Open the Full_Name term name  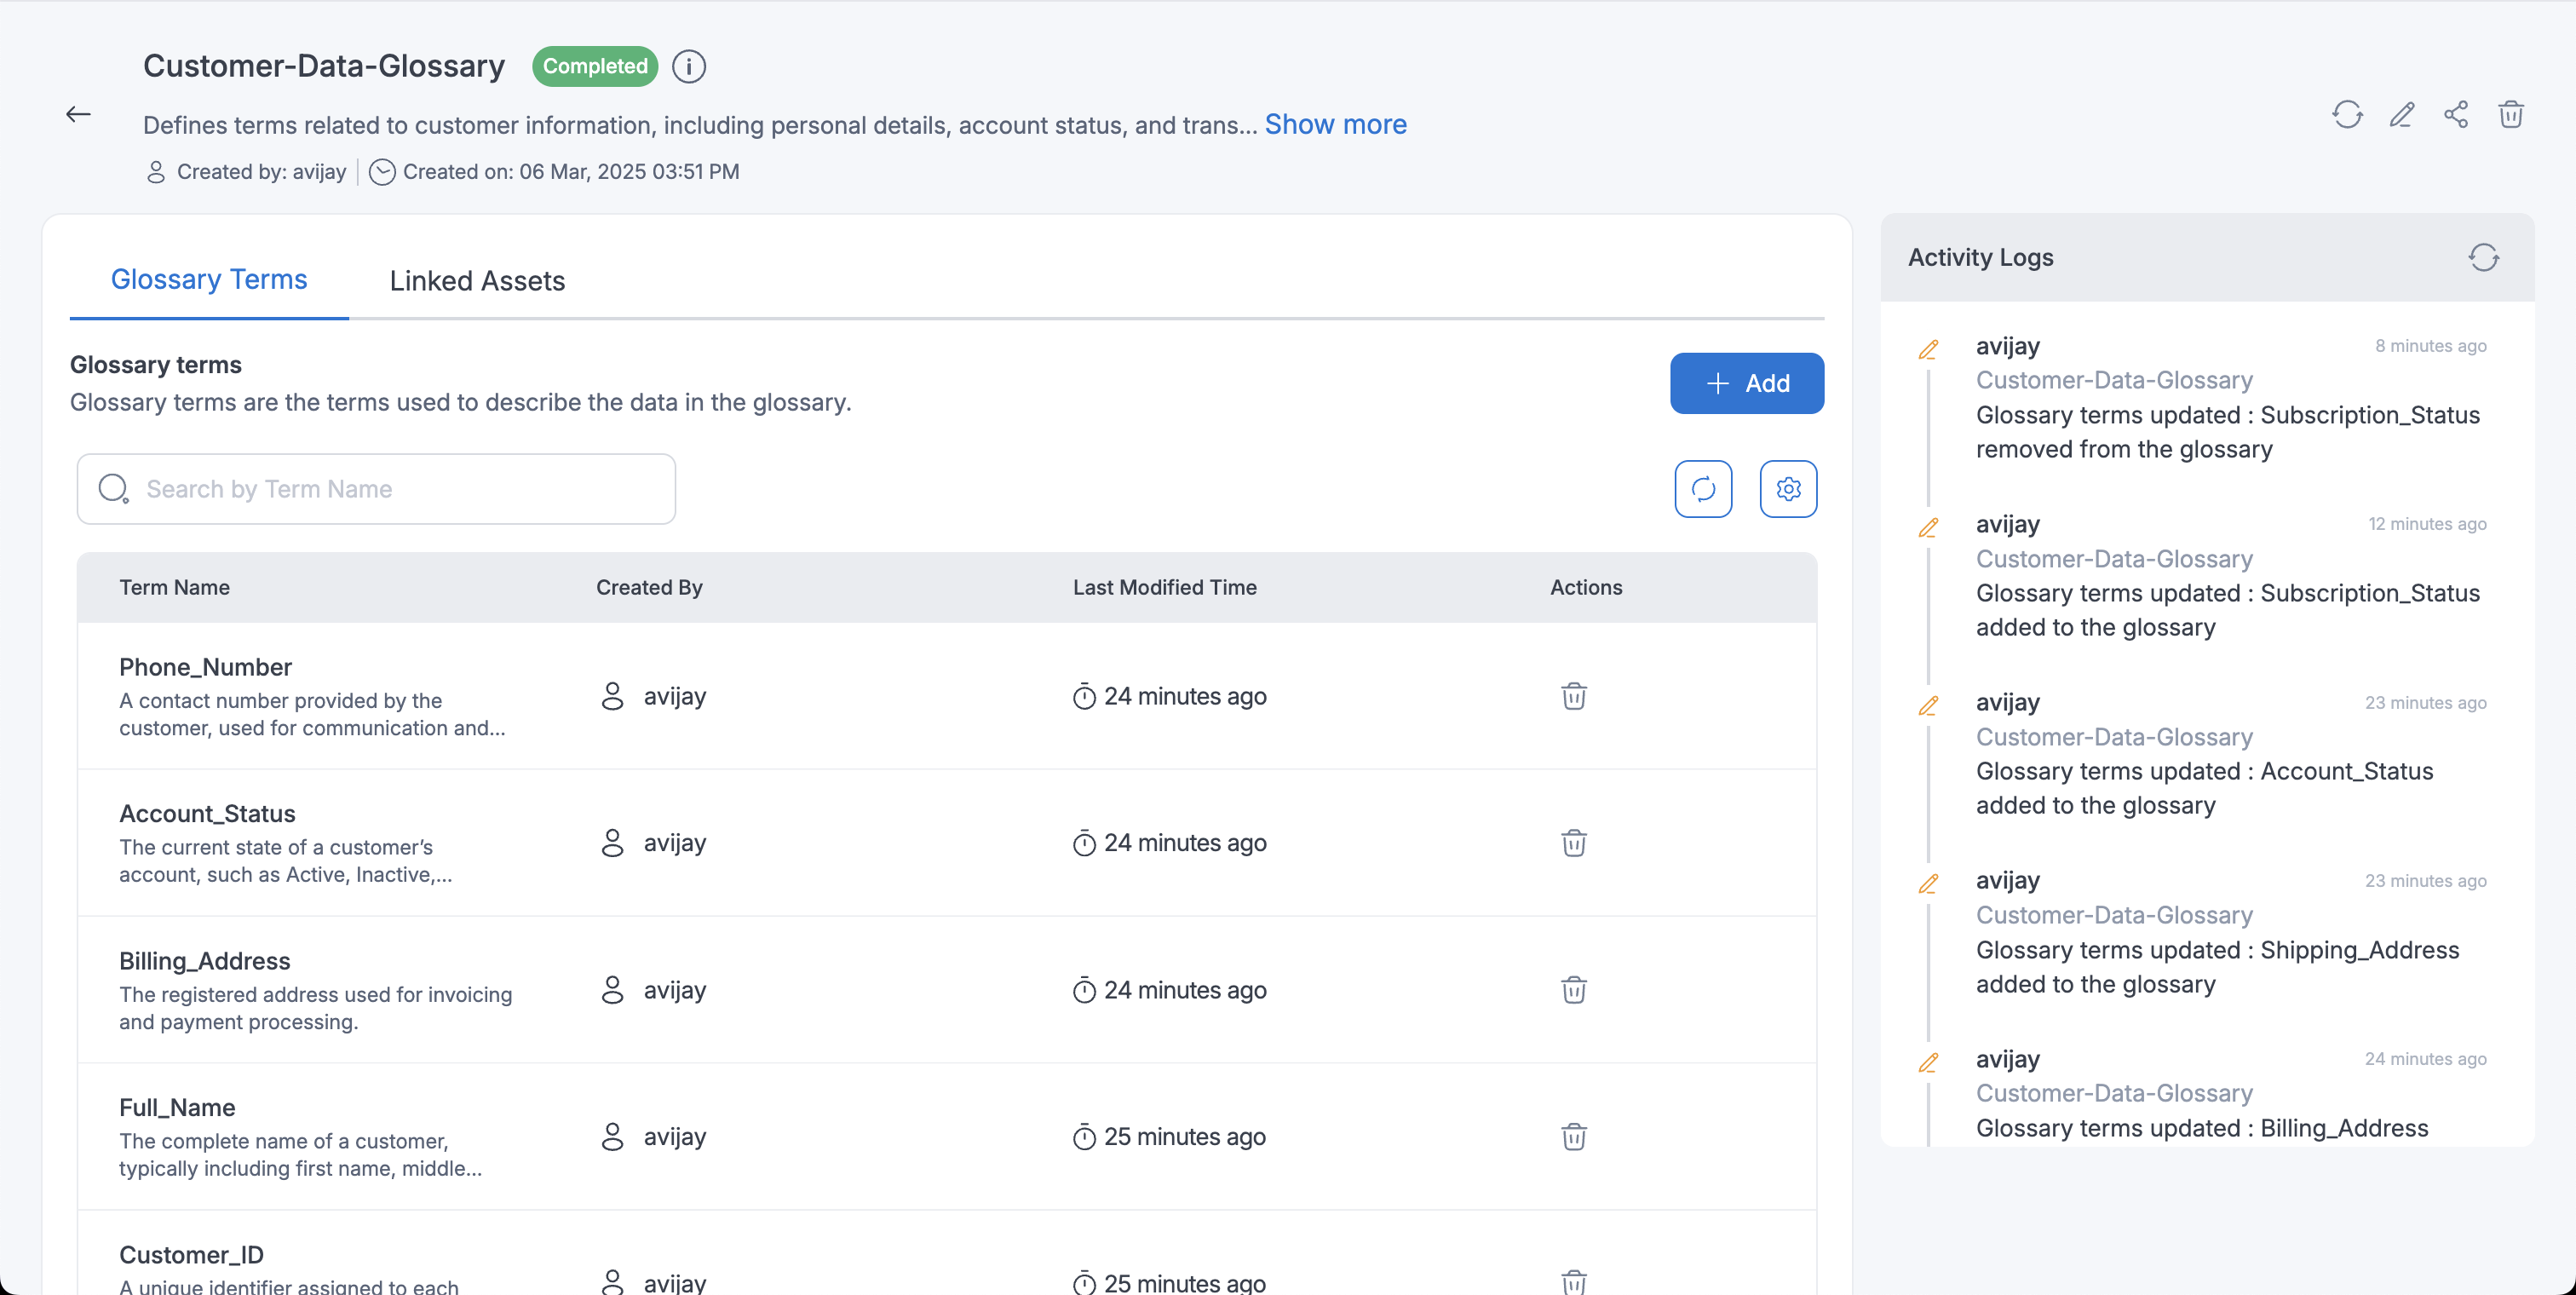[177, 1107]
